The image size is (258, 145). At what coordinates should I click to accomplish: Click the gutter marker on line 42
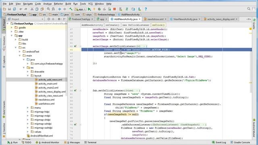(75, 46)
